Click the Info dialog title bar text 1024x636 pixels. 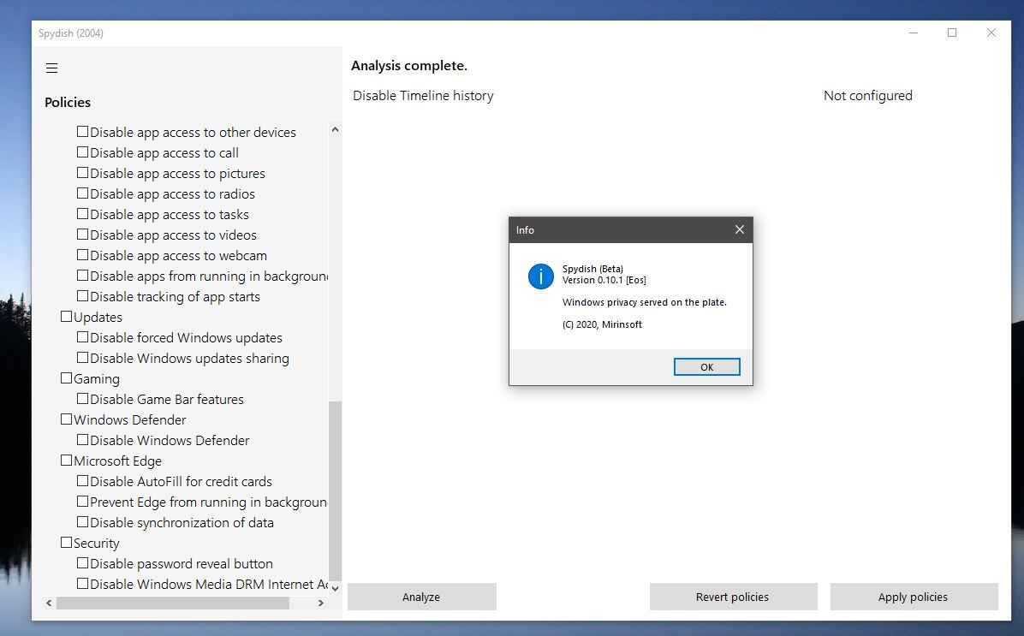point(525,230)
